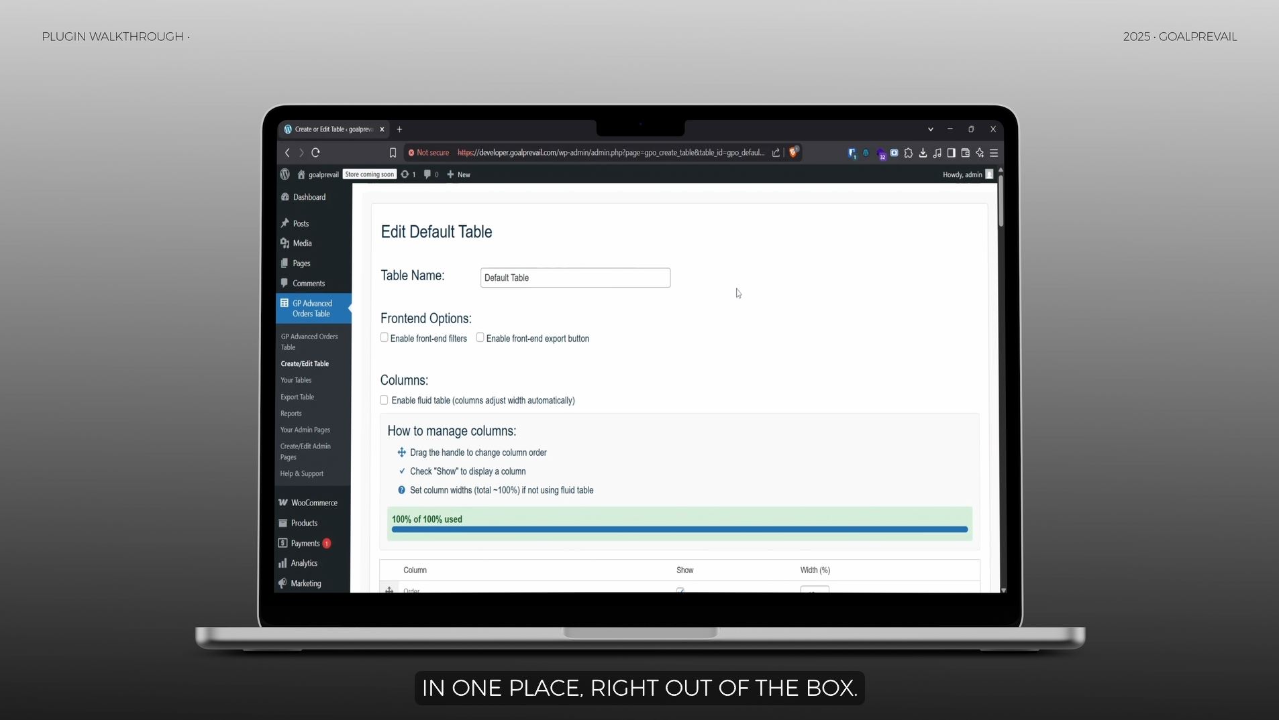Open comments bubble in admin bar
The image size is (1279, 720).
point(431,174)
